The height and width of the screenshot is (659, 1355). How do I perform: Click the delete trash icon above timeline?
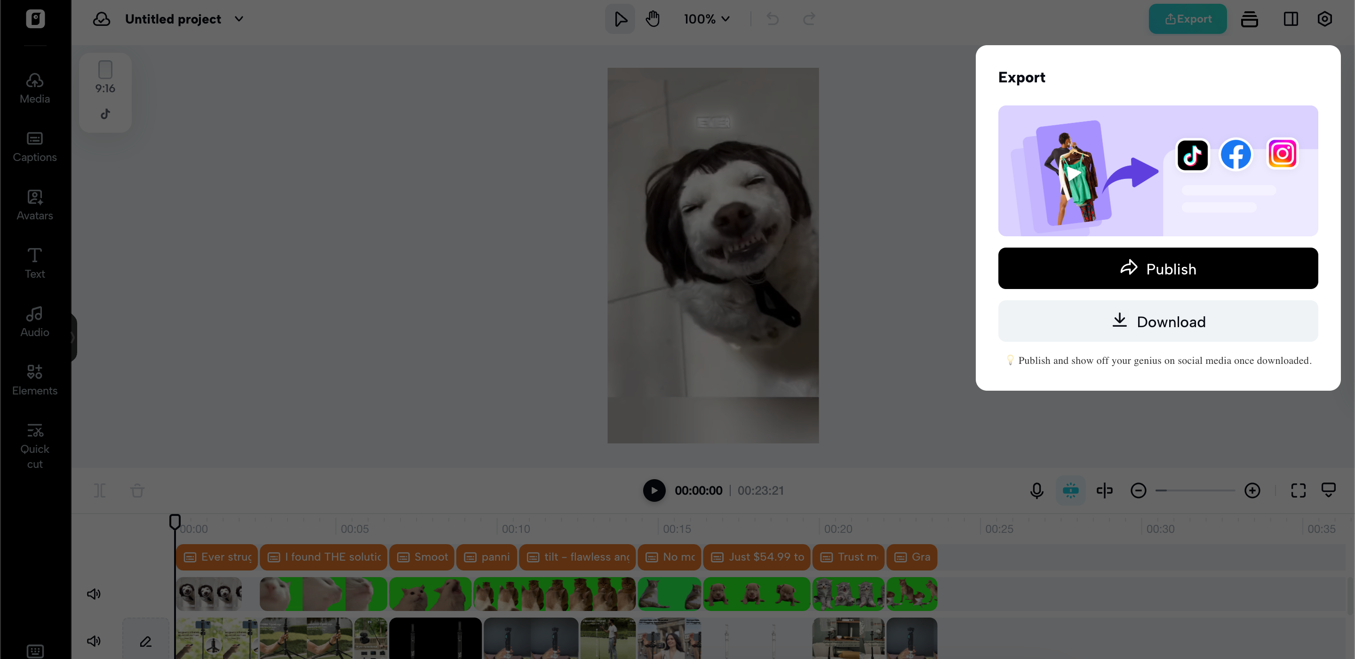(x=137, y=490)
